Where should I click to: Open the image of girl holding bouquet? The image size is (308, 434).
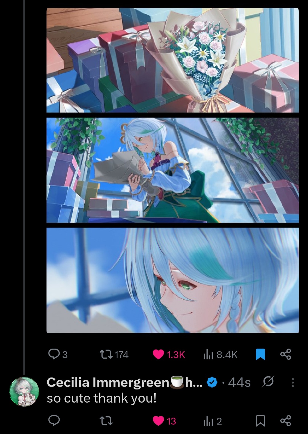[x=173, y=170]
